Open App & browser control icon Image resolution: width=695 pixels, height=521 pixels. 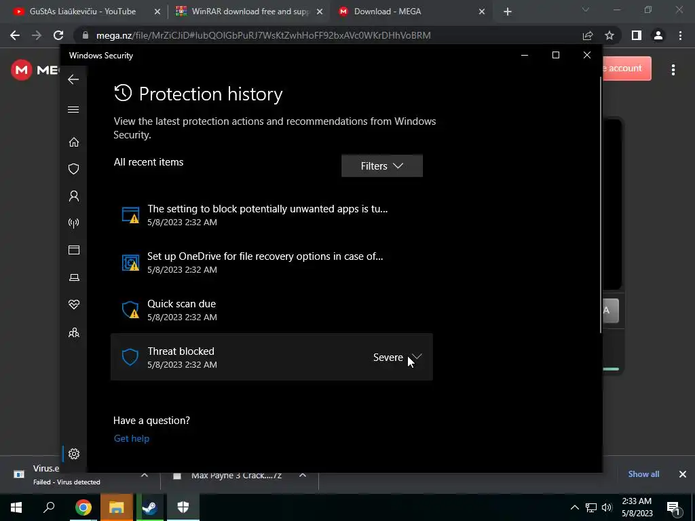click(73, 250)
